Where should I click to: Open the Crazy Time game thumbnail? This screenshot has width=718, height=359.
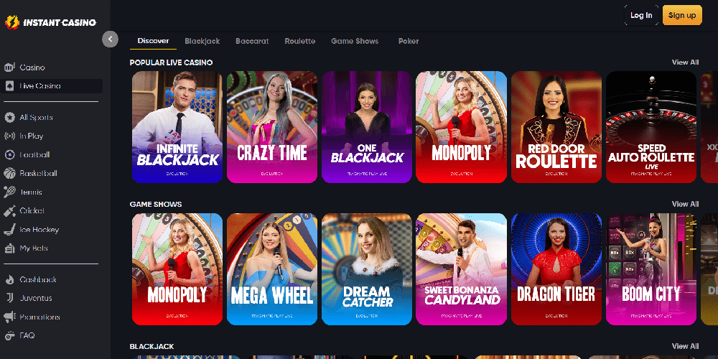272,127
